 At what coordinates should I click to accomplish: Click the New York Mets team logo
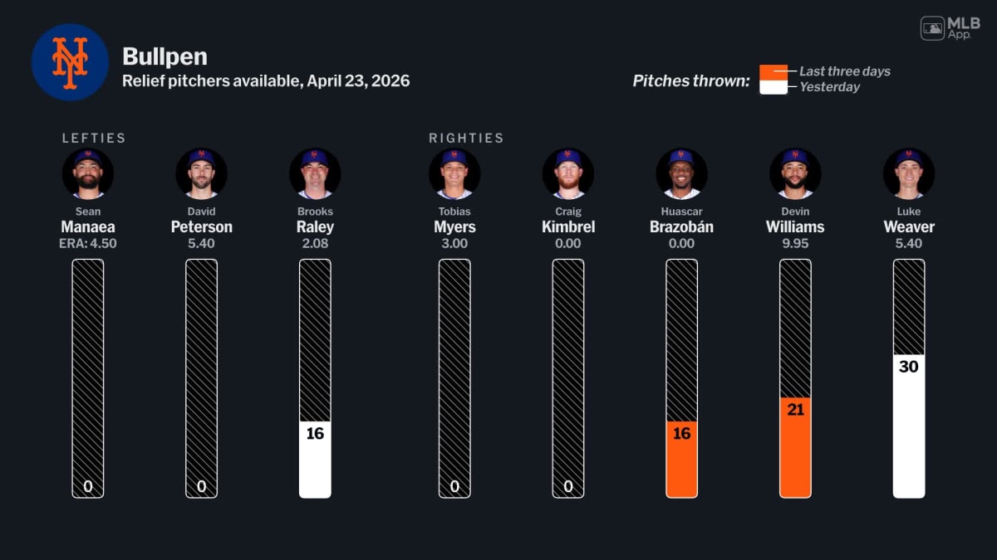(x=70, y=62)
